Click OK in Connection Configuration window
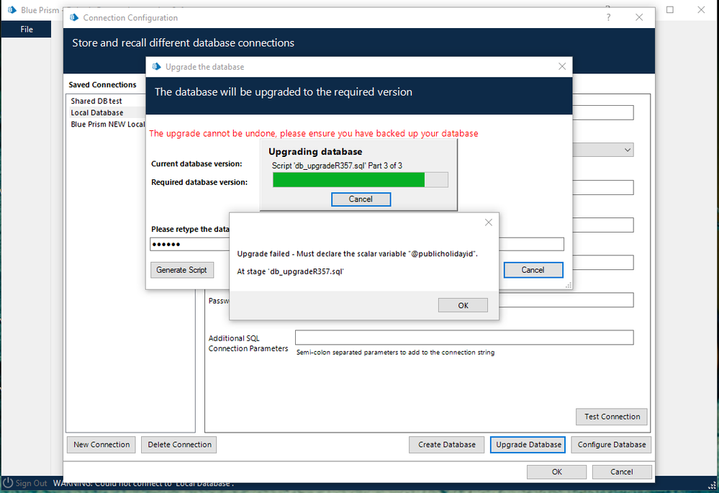 [x=556, y=472]
